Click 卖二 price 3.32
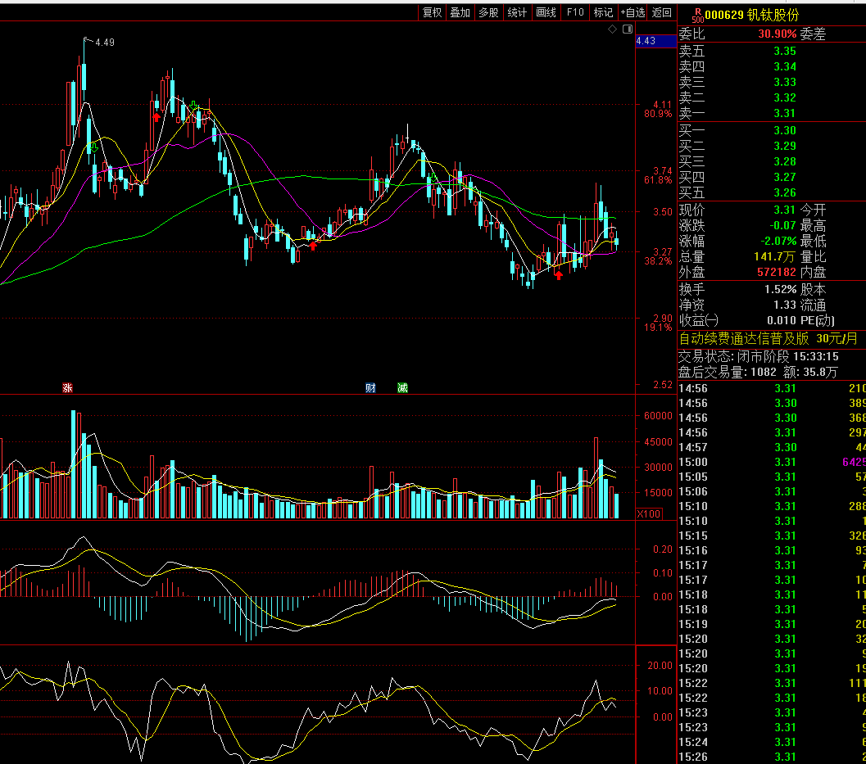Viewport: 866px width, 764px height. [784, 97]
